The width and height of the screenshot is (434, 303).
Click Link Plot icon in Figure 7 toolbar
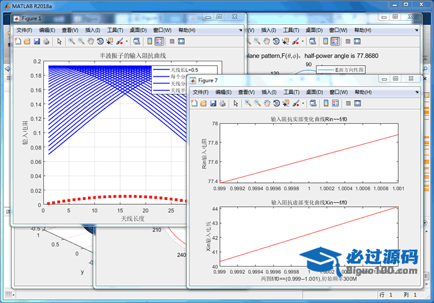[x=313, y=103]
